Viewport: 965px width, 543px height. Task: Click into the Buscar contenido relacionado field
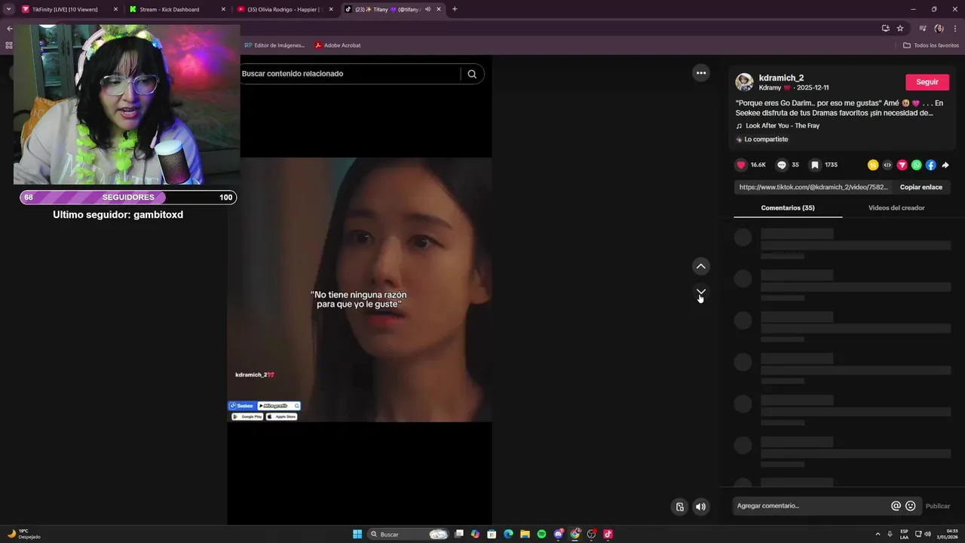pyautogui.click(x=349, y=74)
